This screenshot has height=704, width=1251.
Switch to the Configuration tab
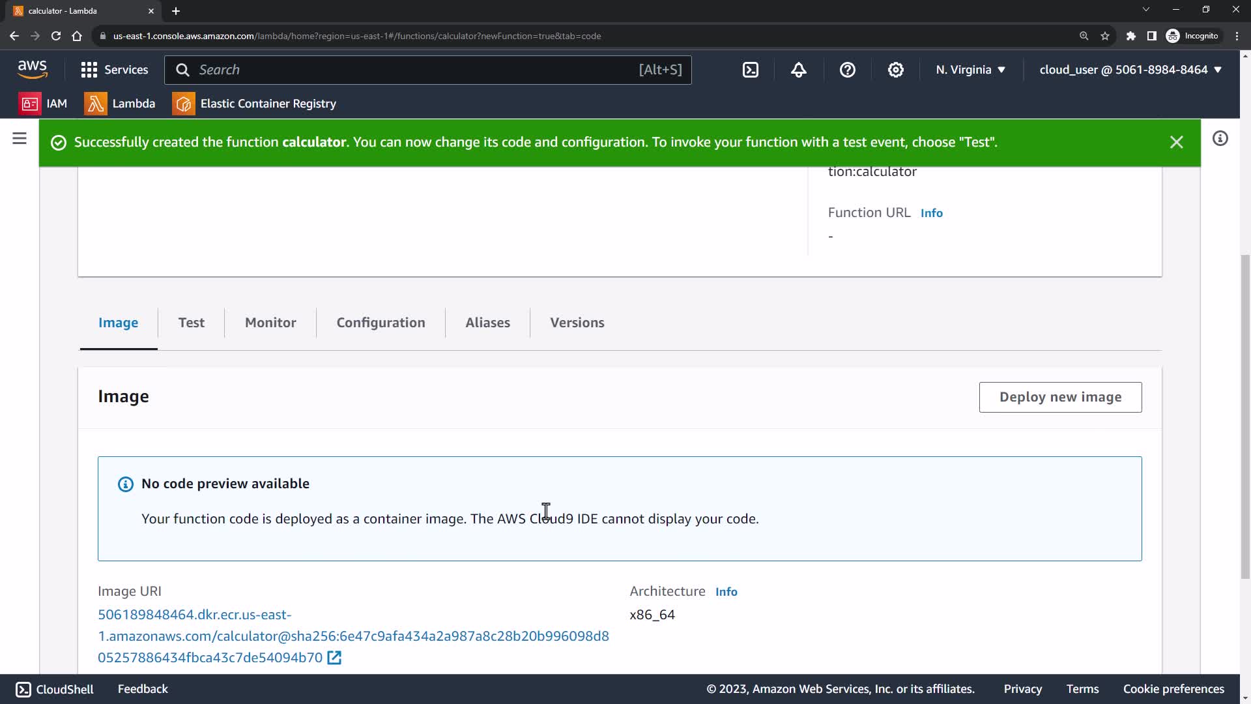coord(381,323)
